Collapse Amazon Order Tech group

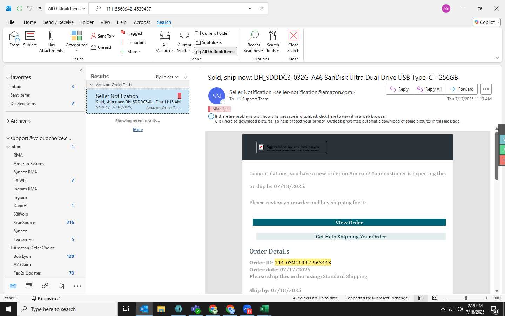click(91, 85)
